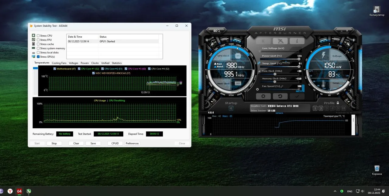Click the Afterburner monitoring graph scrollbar
The width and height of the screenshot is (389, 196).
(x=353, y=125)
